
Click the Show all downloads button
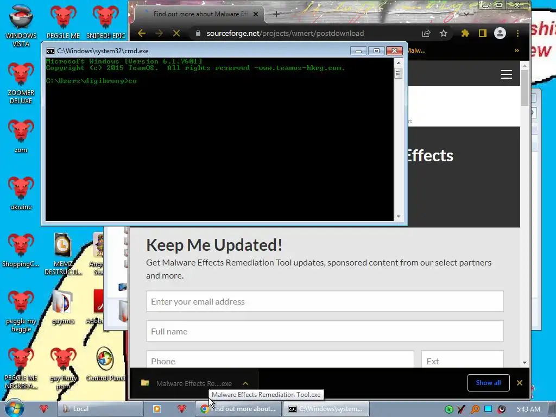pos(488,383)
